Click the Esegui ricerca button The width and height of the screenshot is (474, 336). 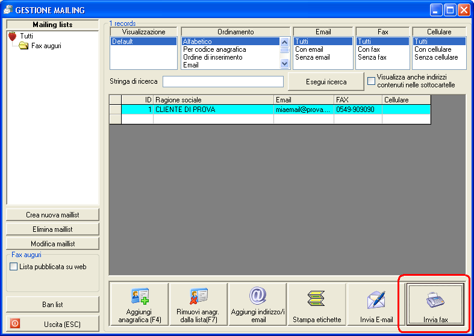point(326,81)
